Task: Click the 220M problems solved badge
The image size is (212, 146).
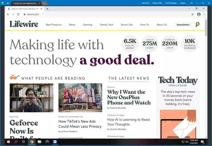Action: (x=170, y=44)
